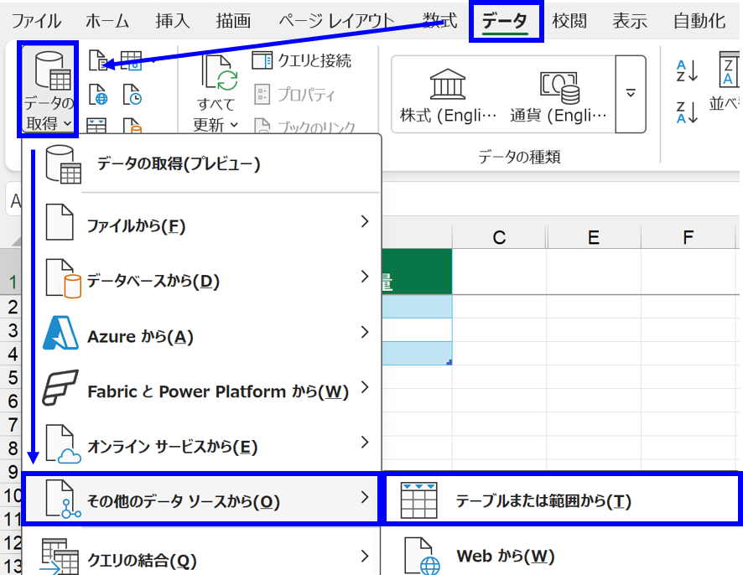743x575 pixels.
Task: Switch to the ファイル tab
Action: (x=36, y=21)
